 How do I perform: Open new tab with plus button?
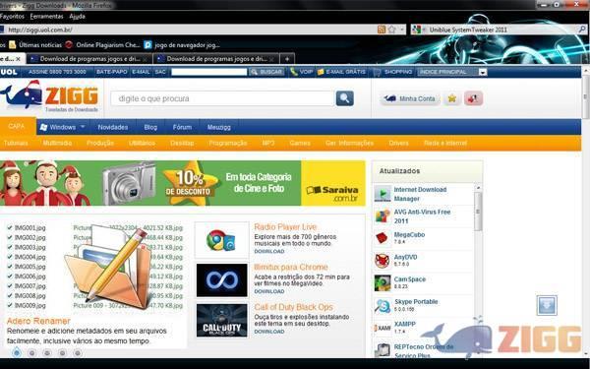pyautogui.click(x=287, y=59)
